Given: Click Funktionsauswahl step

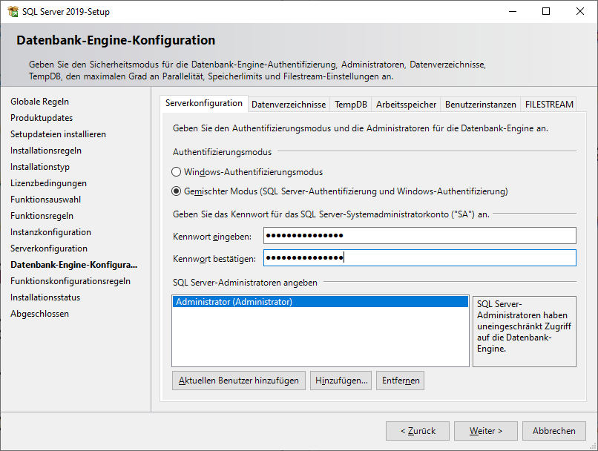Looking at the screenshot, I should coord(46,200).
